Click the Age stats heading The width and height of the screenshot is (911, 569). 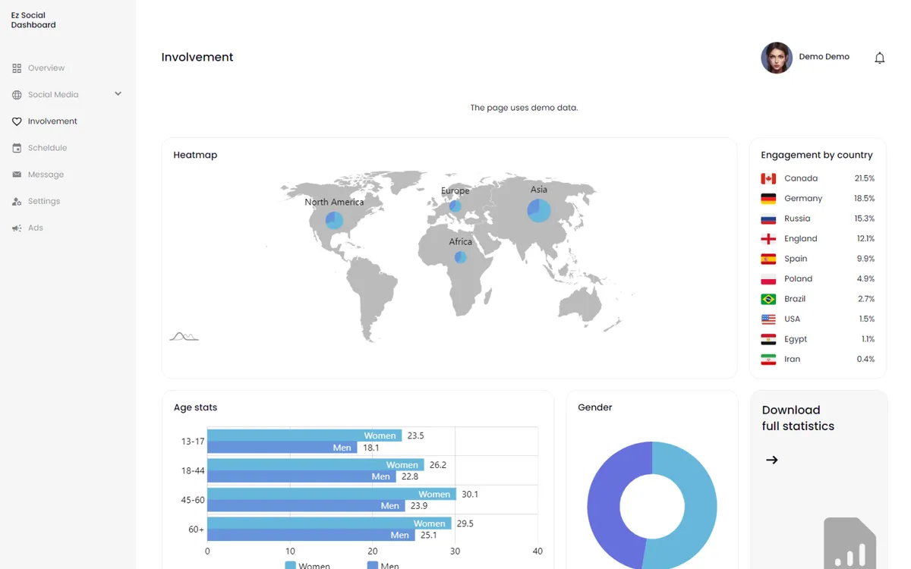click(195, 407)
